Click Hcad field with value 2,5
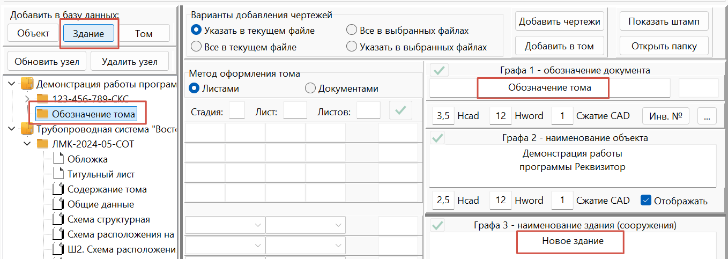The width and height of the screenshot is (728, 259). [x=443, y=200]
